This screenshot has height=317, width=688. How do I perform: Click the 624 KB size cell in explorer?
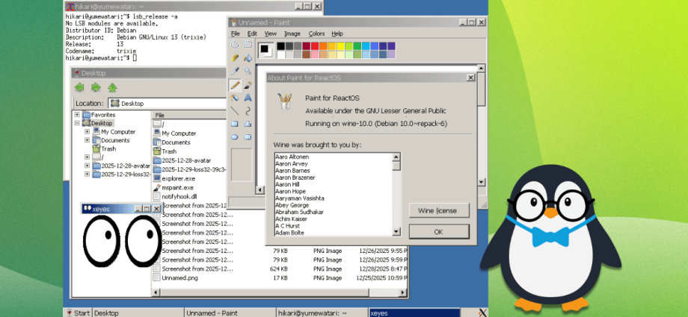coord(279,269)
